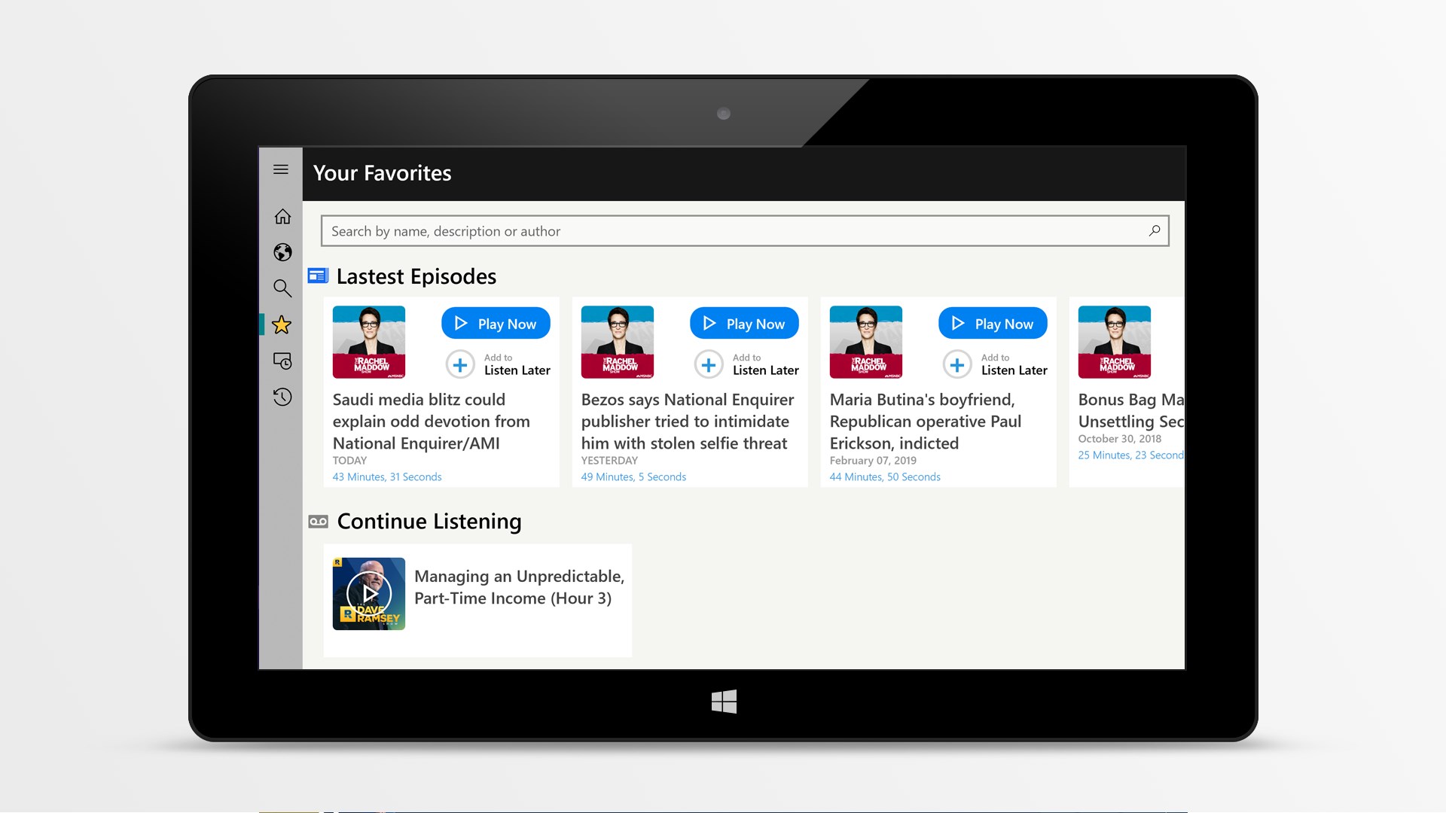Click the sidebar search magnifier icon
The image size is (1446, 813).
coord(282,288)
